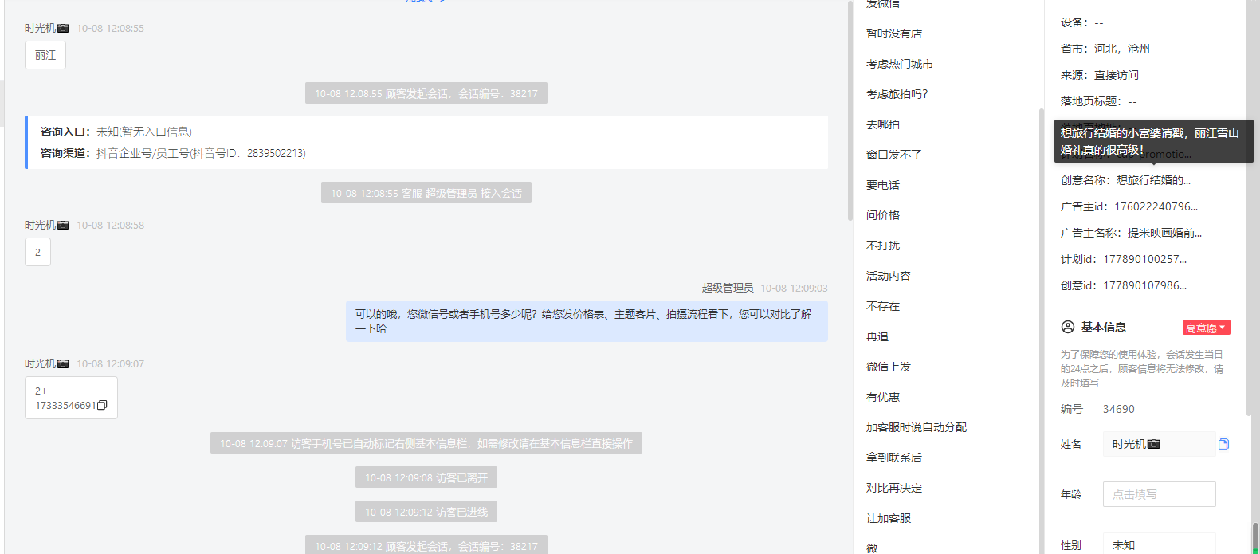Click the 广告主id entry
This screenshot has width=1260, height=554.
tap(1129, 206)
